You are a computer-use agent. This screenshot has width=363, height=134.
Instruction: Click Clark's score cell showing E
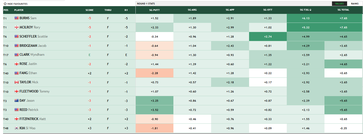click(x=89, y=55)
